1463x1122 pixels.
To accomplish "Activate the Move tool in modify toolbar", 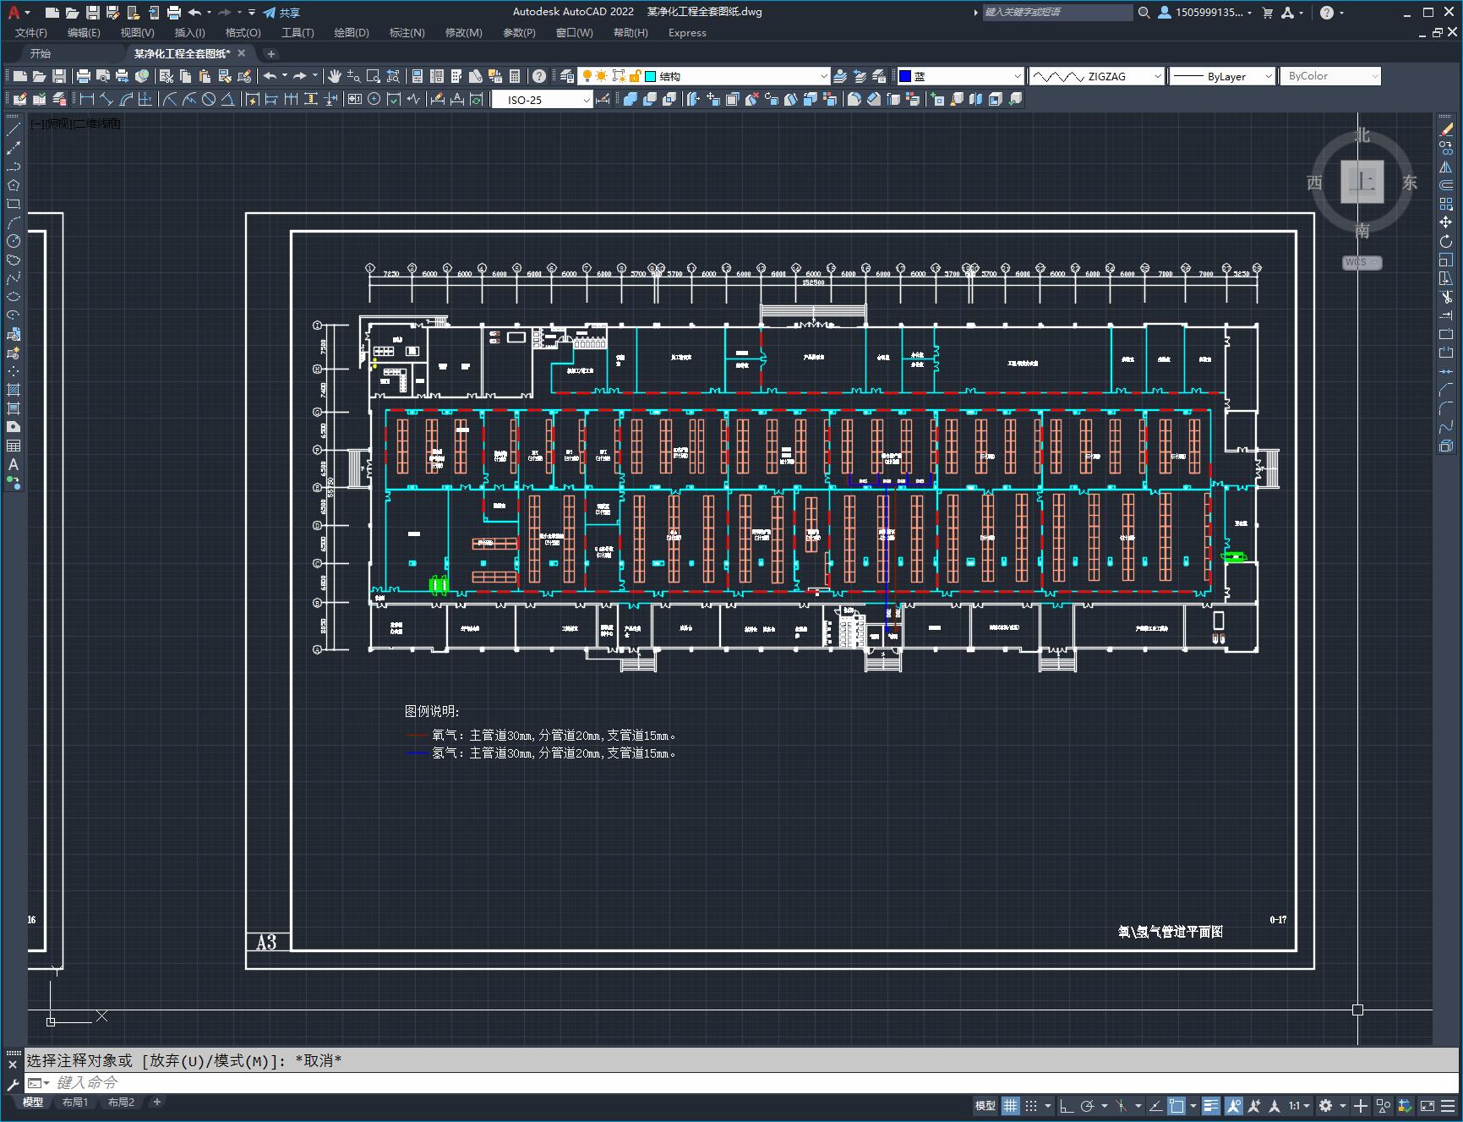I will (x=1446, y=222).
